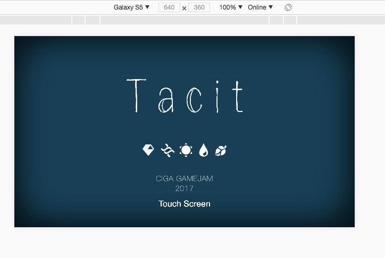
Task: Click the leaf icon
Action: pyautogui.click(x=221, y=150)
